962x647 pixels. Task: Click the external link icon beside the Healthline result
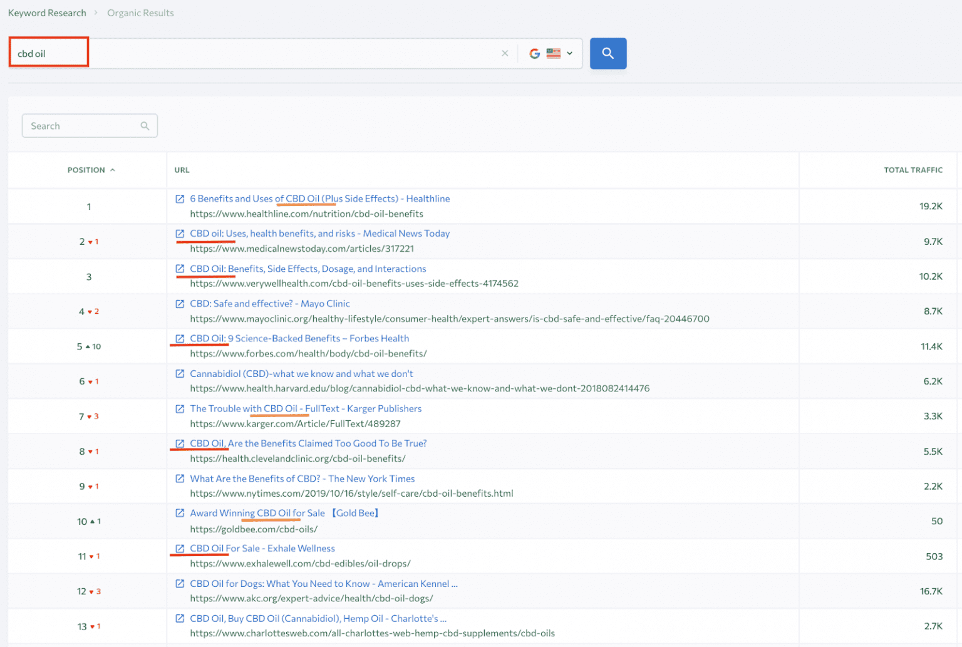pos(180,199)
